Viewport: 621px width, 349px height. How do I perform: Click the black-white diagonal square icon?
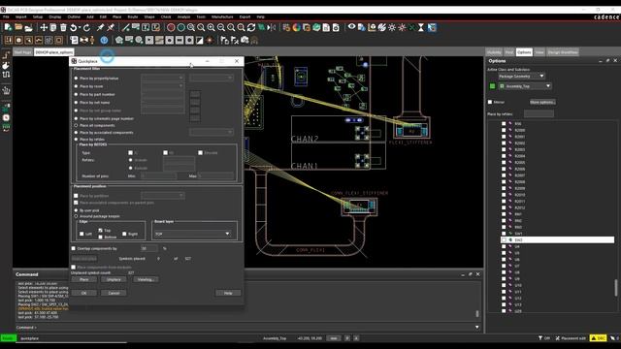[200, 40]
